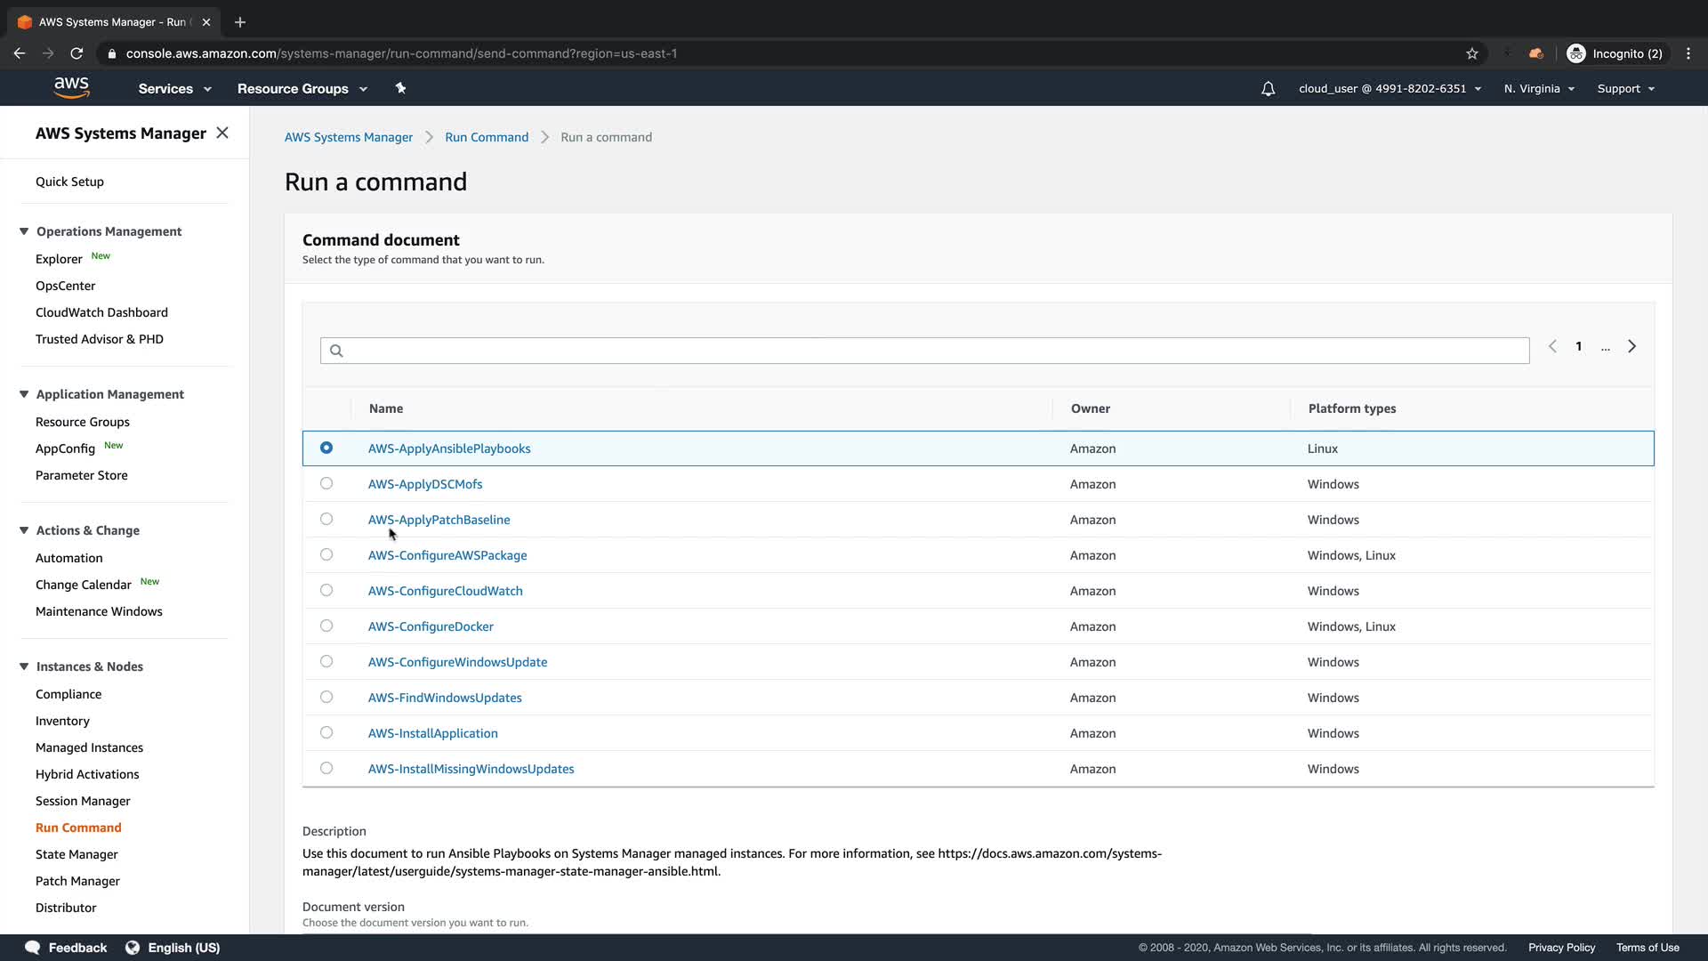This screenshot has width=1708, height=961.
Task: Go to next page of documents
Action: [x=1631, y=347]
